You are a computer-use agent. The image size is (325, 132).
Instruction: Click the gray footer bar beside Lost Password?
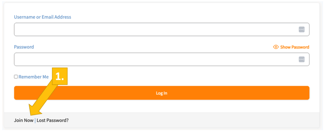(x=190, y=120)
